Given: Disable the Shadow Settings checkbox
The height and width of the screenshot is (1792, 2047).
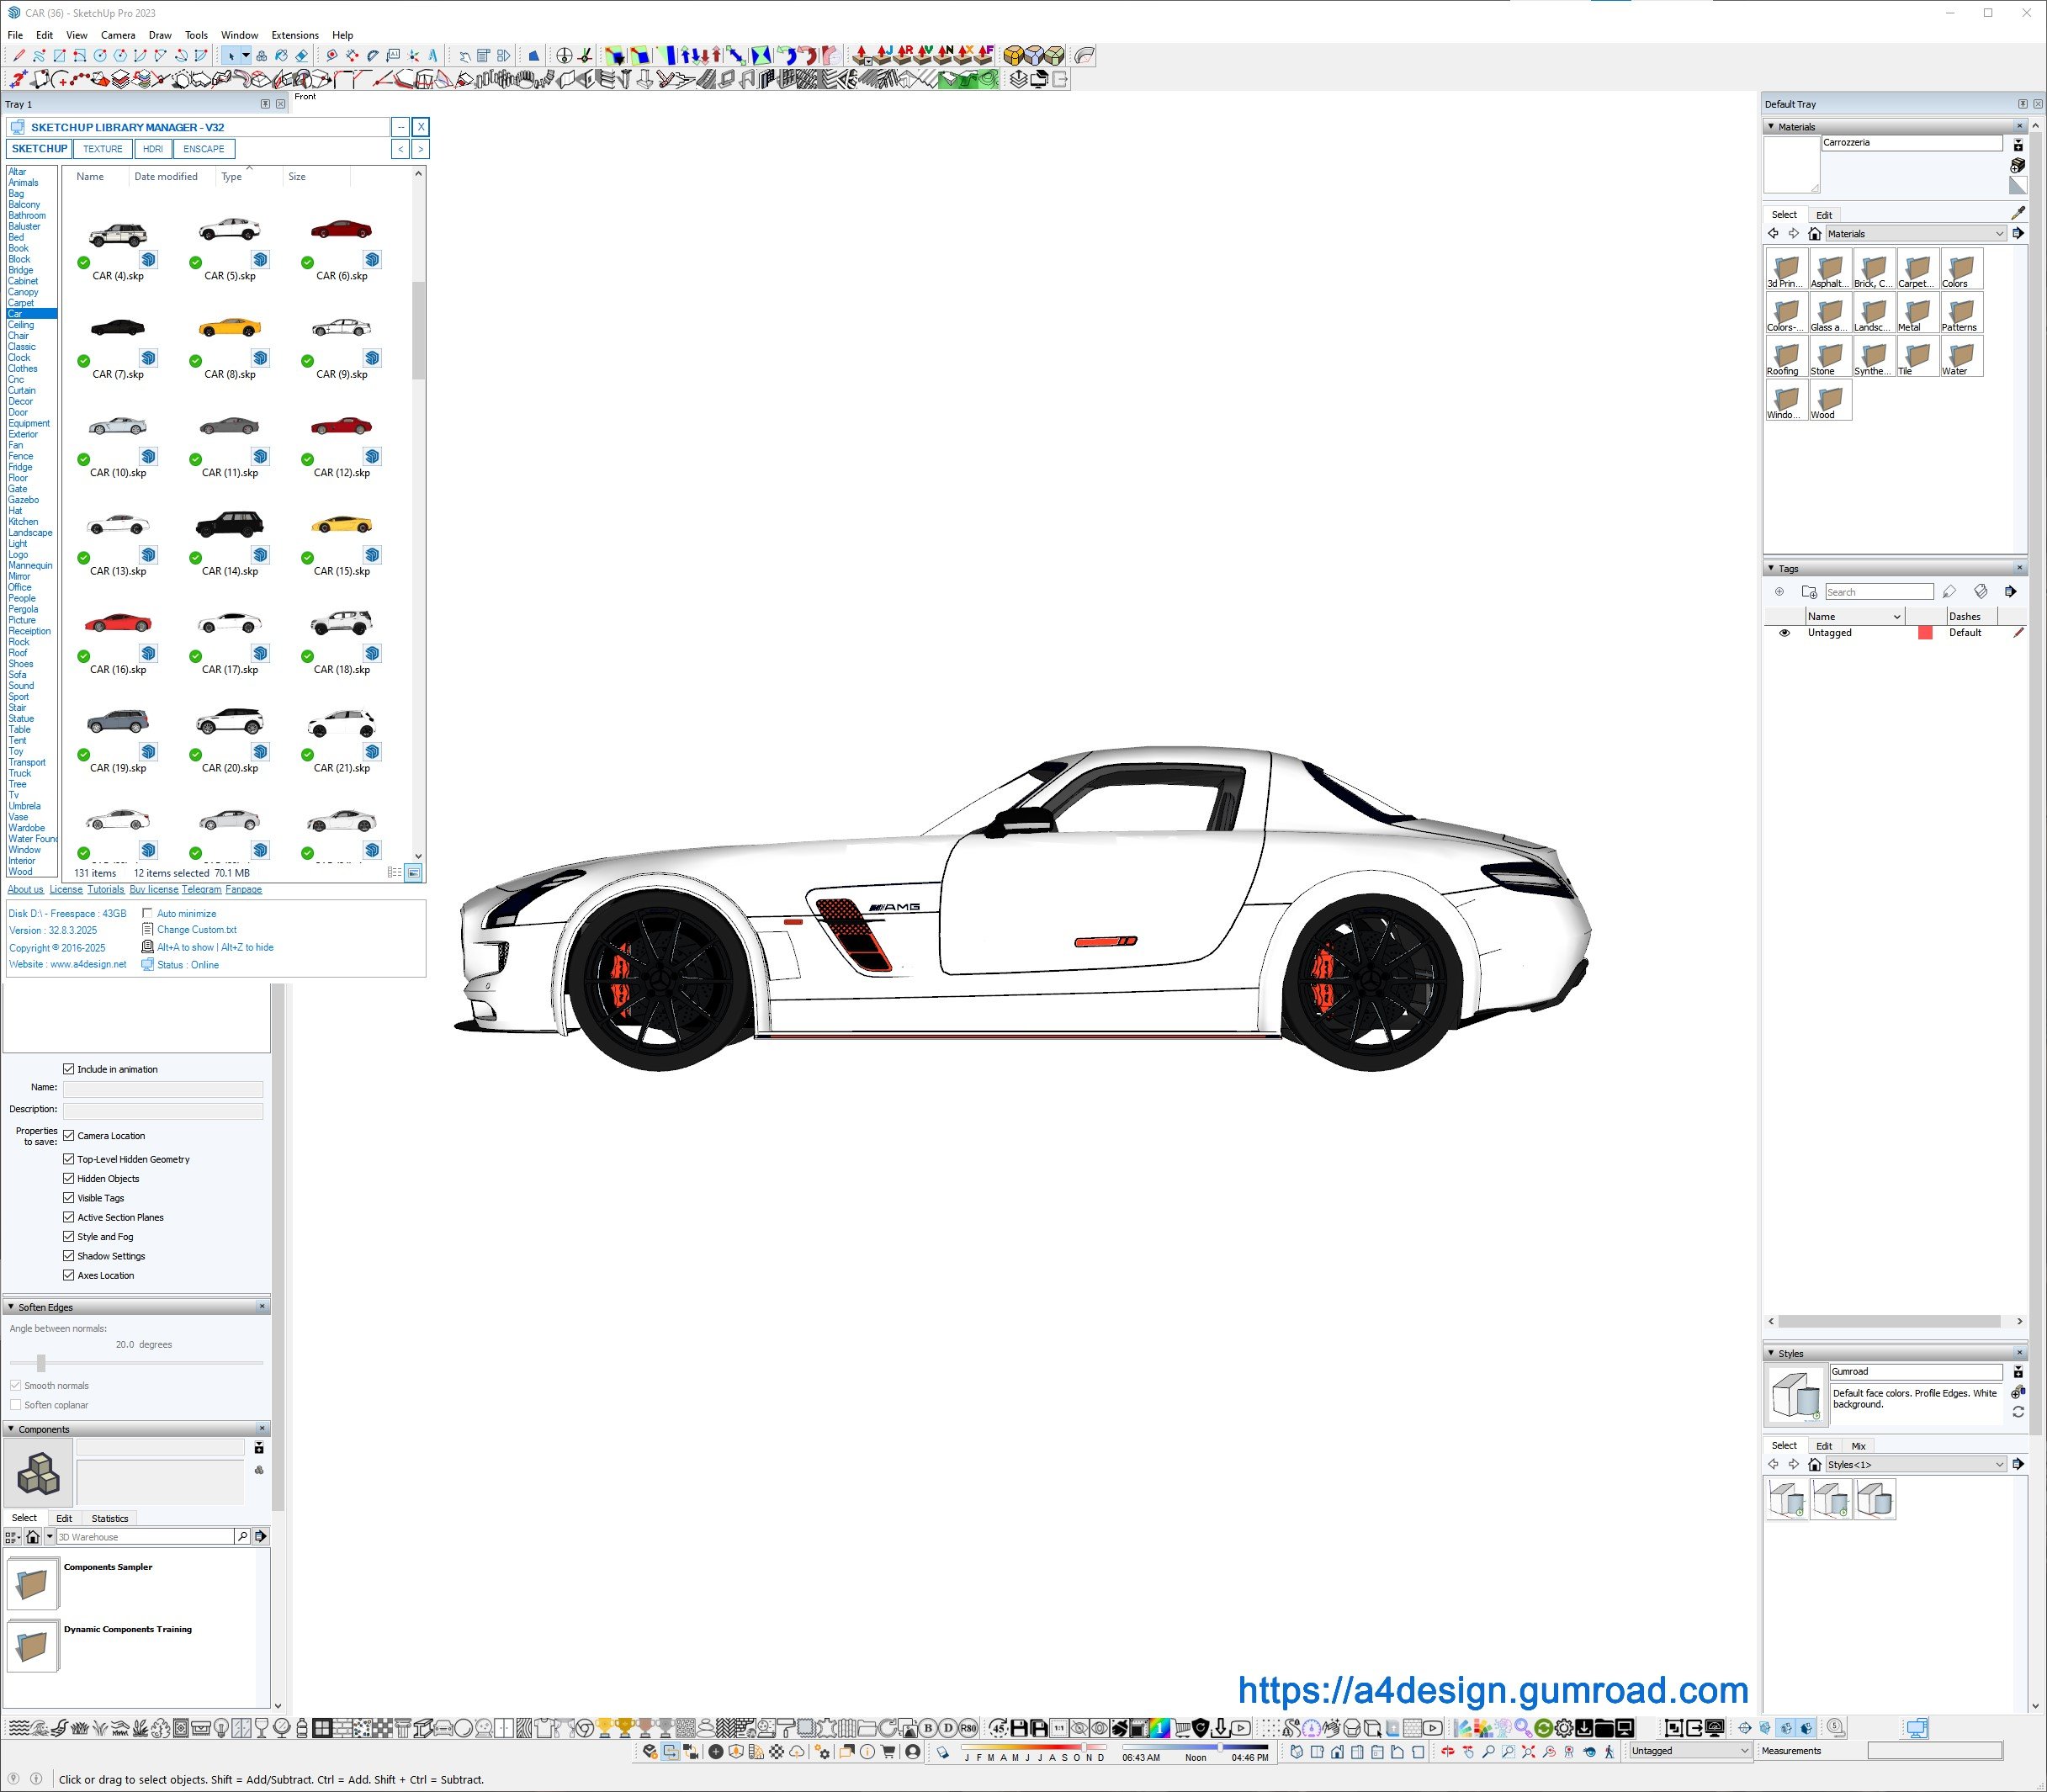Looking at the screenshot, I should coord(69,1255).
